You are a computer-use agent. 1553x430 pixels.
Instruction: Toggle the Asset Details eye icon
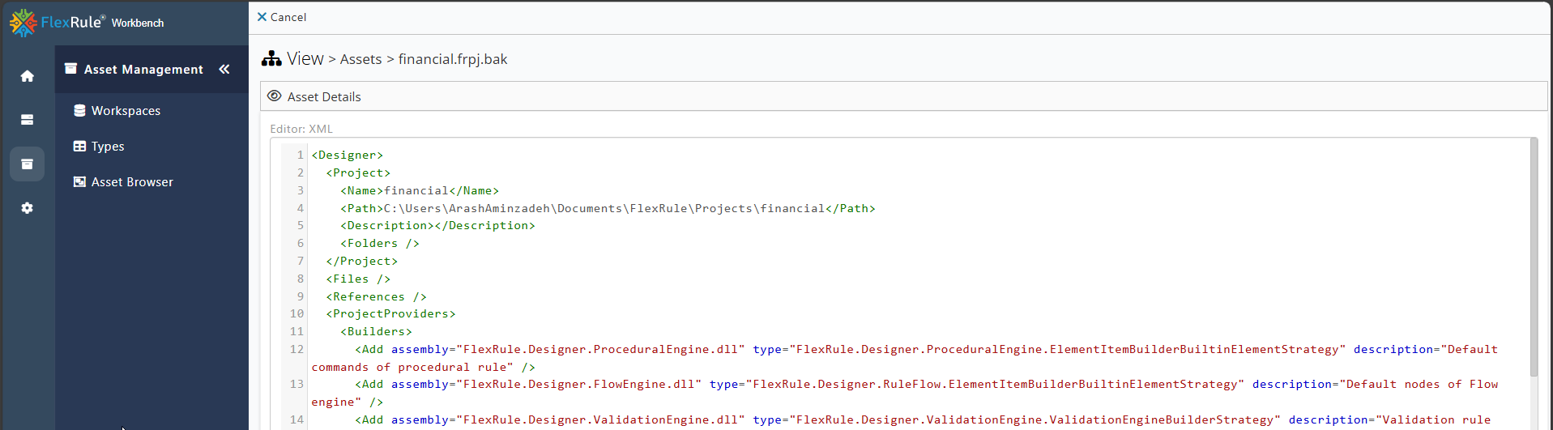pos(275,96)
